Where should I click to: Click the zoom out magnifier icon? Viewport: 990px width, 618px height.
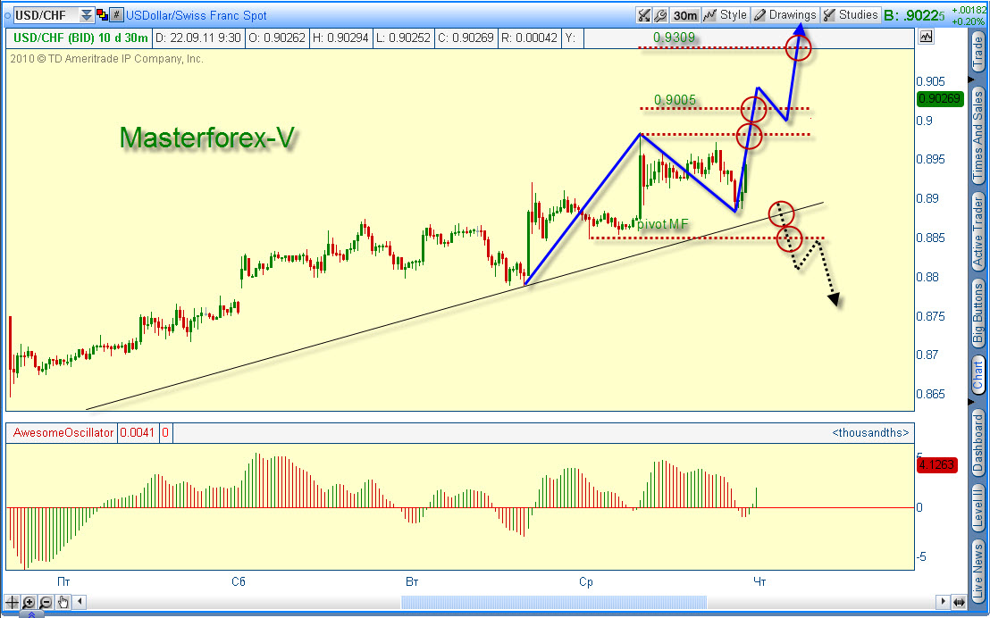(45, 603)
